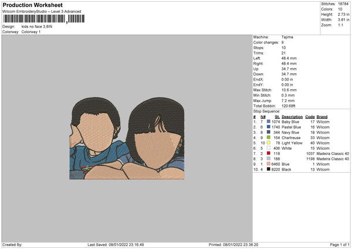Click the Min Stitch value 0.3 mm
The image size is (352, 249).
(x=288, y=95)
